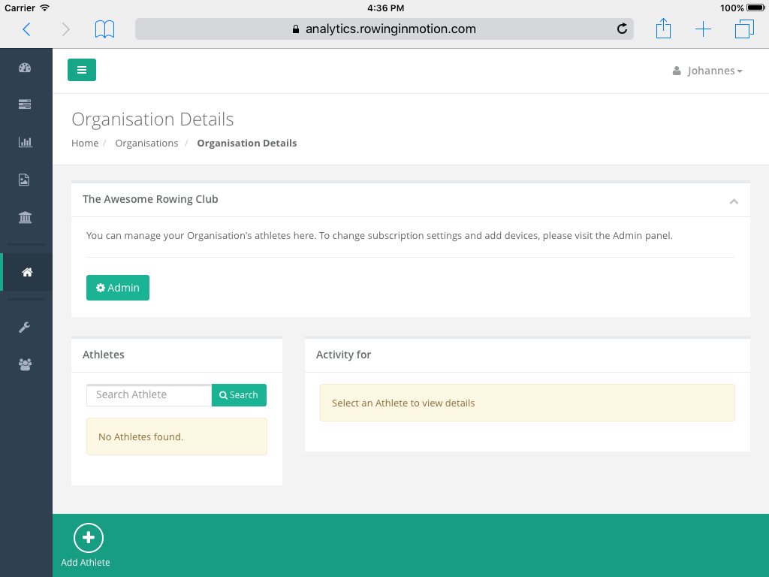Screen dimensions: 769x577
Task: Collapse The Awesome Rowing Club panel
Action: [734, 201]
